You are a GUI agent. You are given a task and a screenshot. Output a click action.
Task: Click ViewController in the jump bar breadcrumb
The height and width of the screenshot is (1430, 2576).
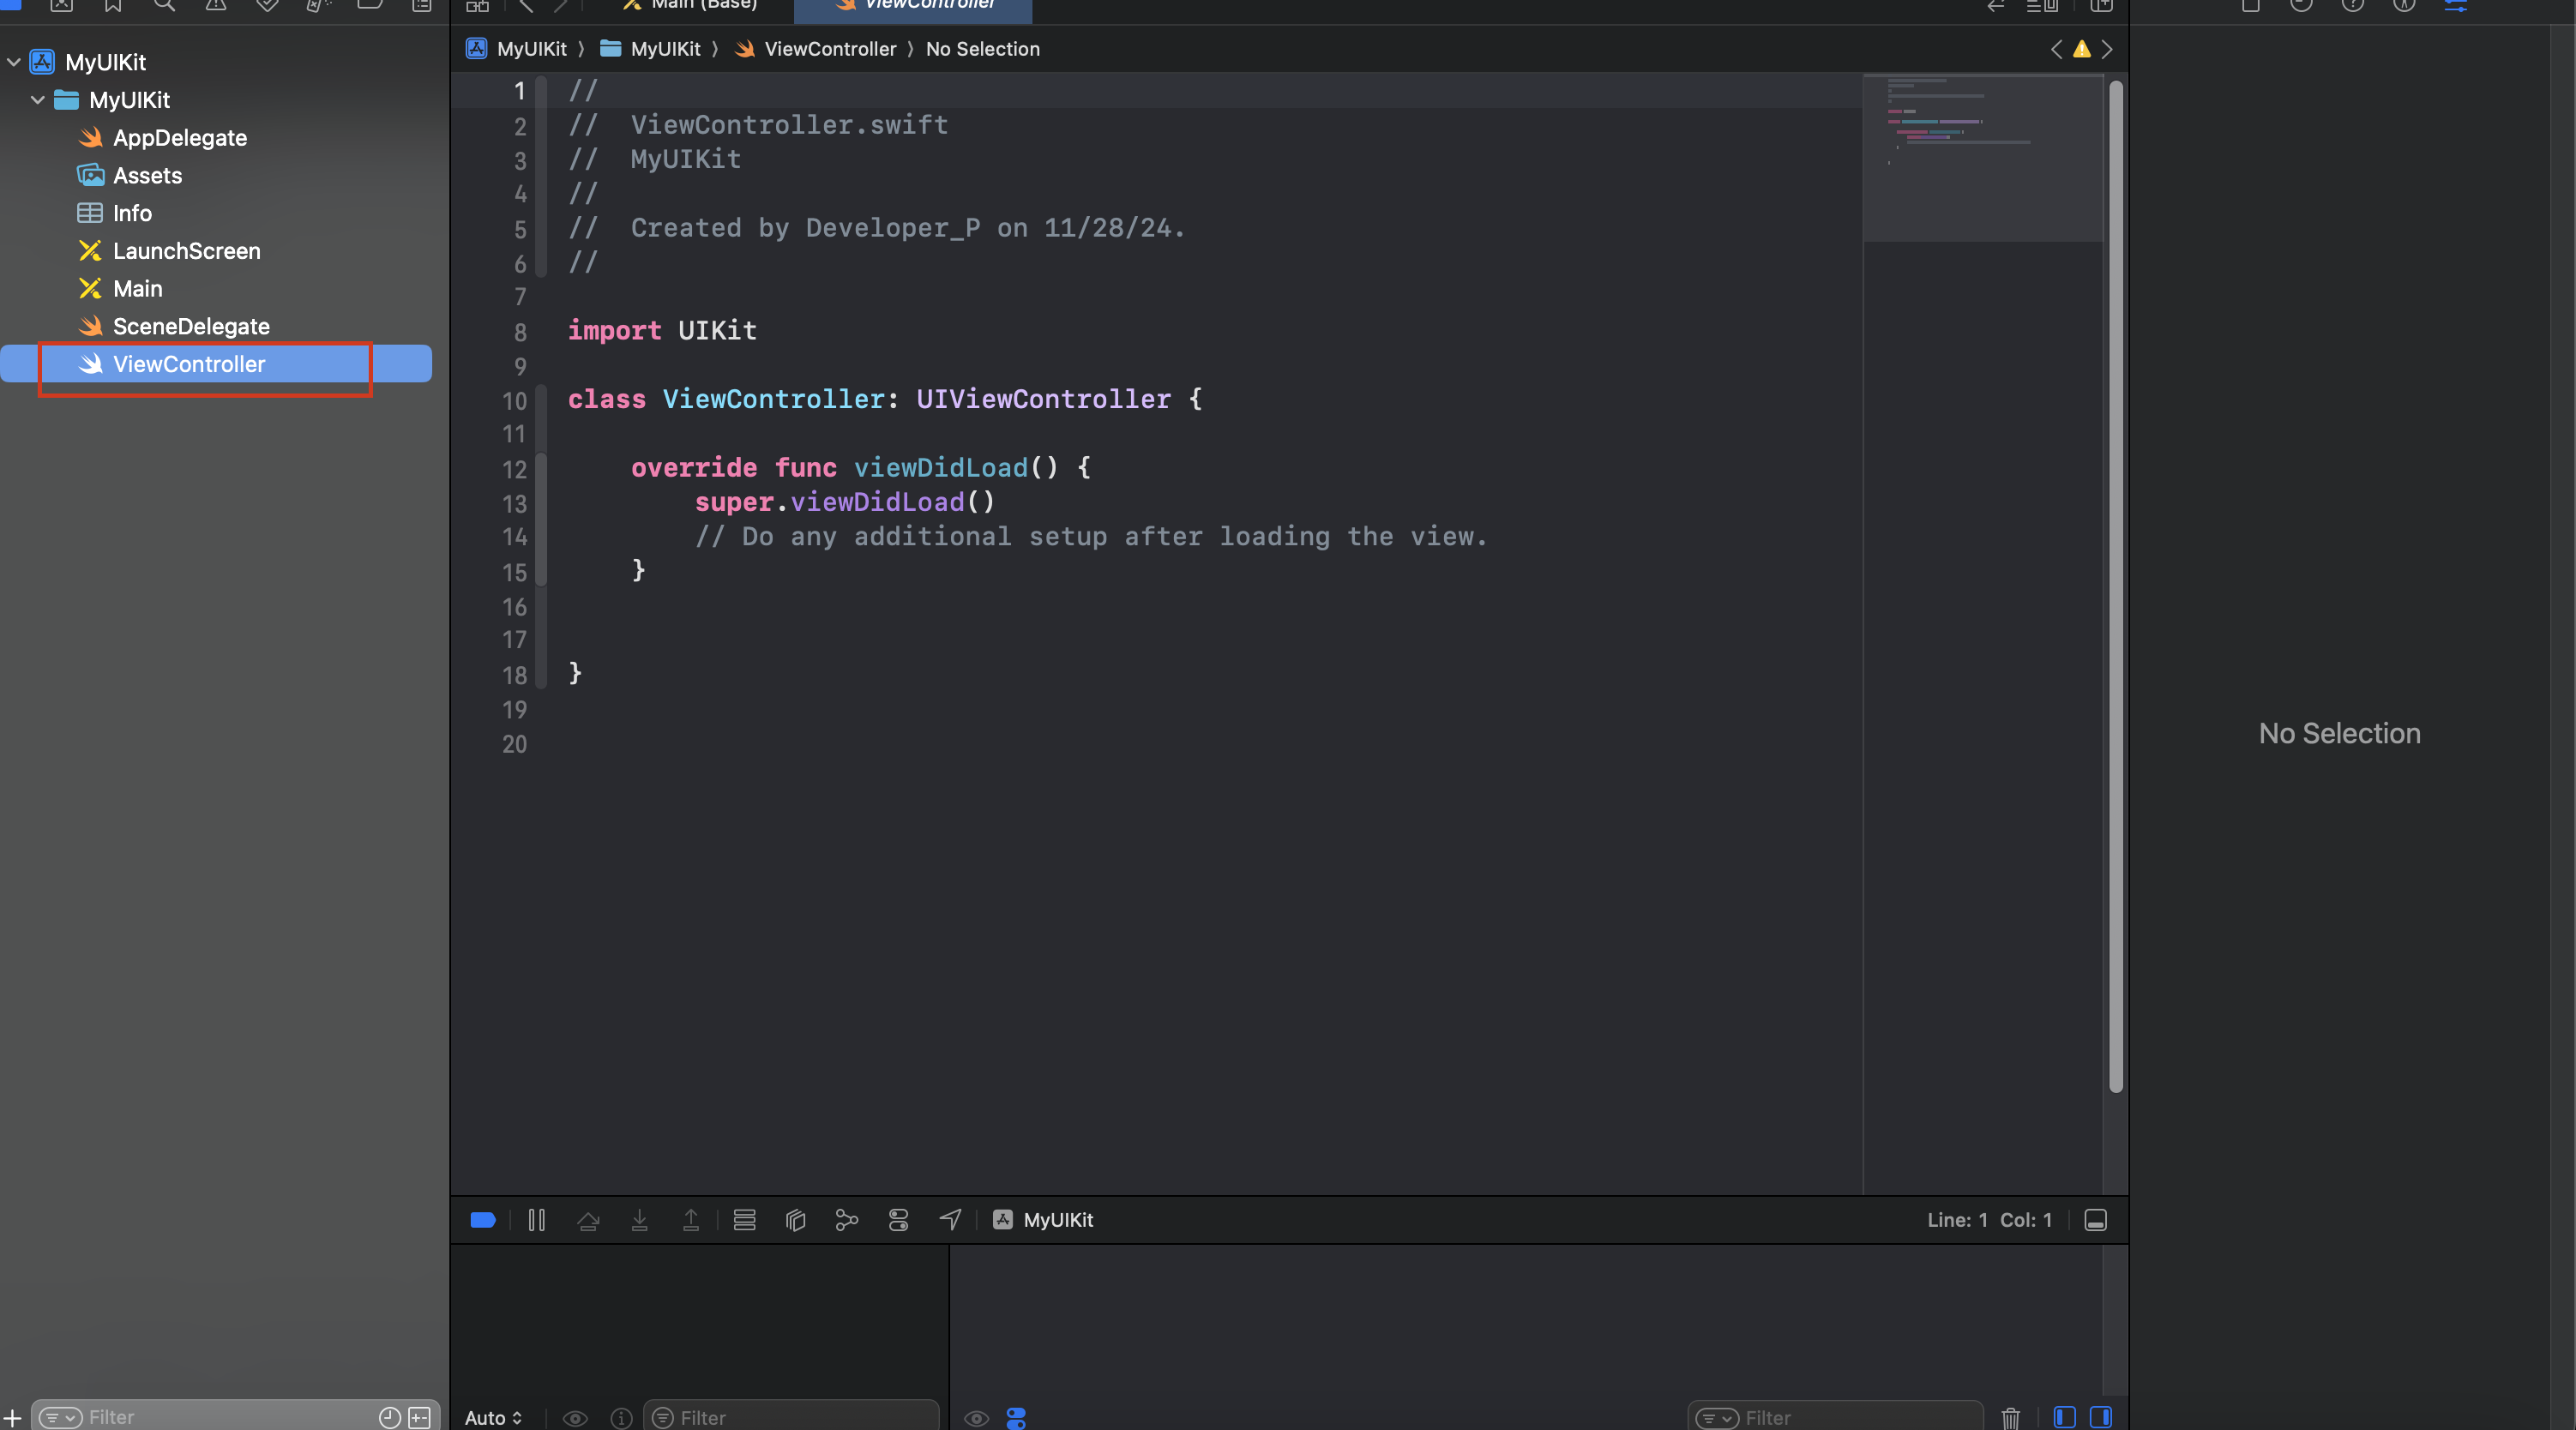pyautogui.click(x=829, y=49)
